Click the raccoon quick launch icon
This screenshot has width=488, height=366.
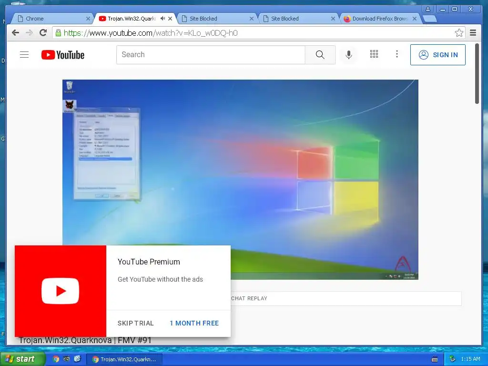(67, 359)
